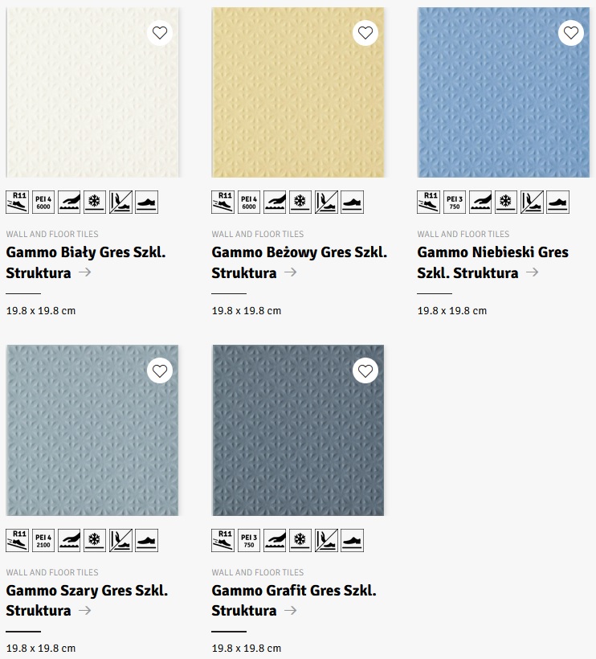596x659 pixels.
Task: Click arrow next to Gammo Beżowy Struktura
Action: (291, 272)
